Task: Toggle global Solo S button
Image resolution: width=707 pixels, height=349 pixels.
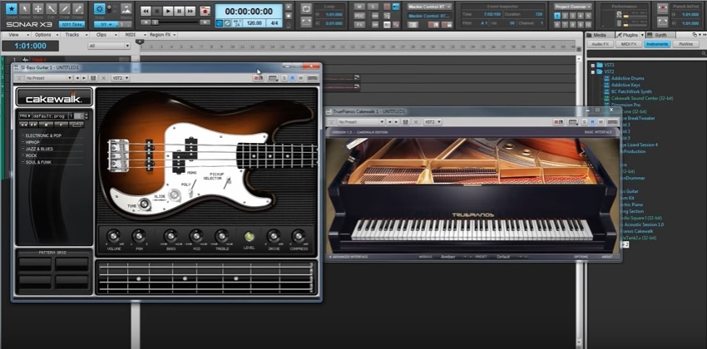Action: point(373,7)
